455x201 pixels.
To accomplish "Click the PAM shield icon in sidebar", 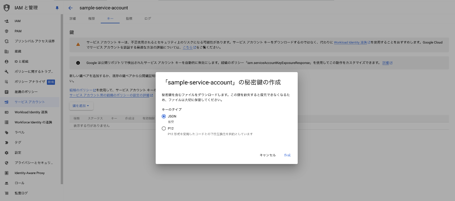I will (6, 31).
